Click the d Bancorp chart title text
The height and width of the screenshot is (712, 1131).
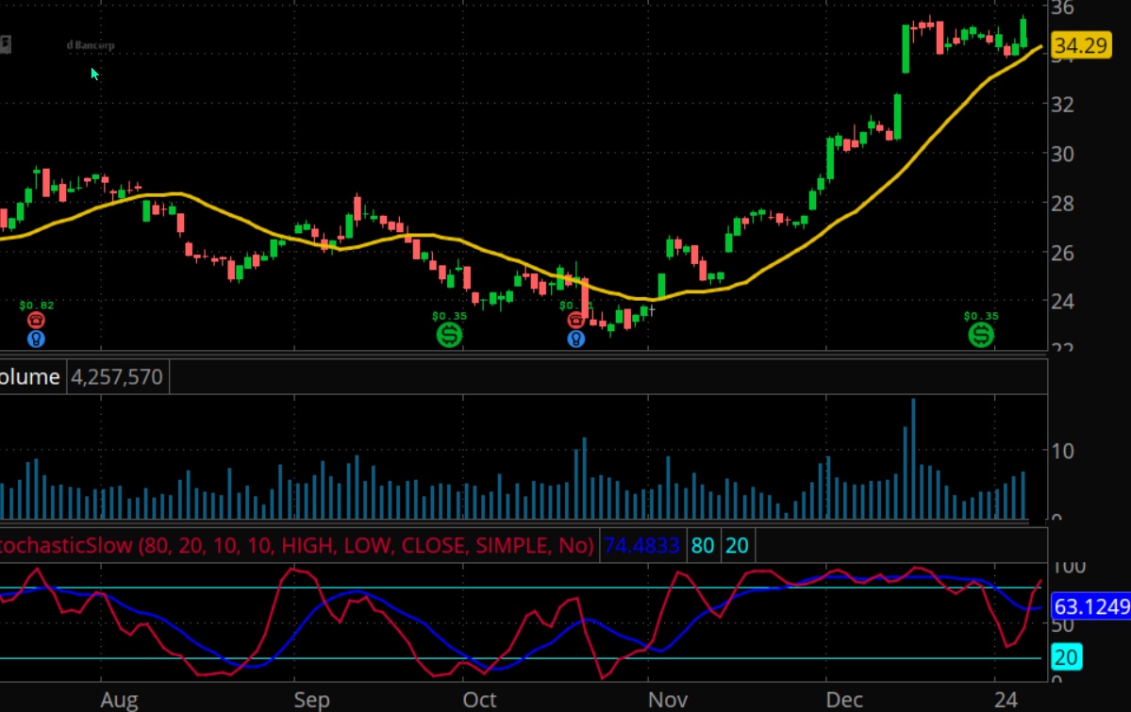(x=91, y=44)
